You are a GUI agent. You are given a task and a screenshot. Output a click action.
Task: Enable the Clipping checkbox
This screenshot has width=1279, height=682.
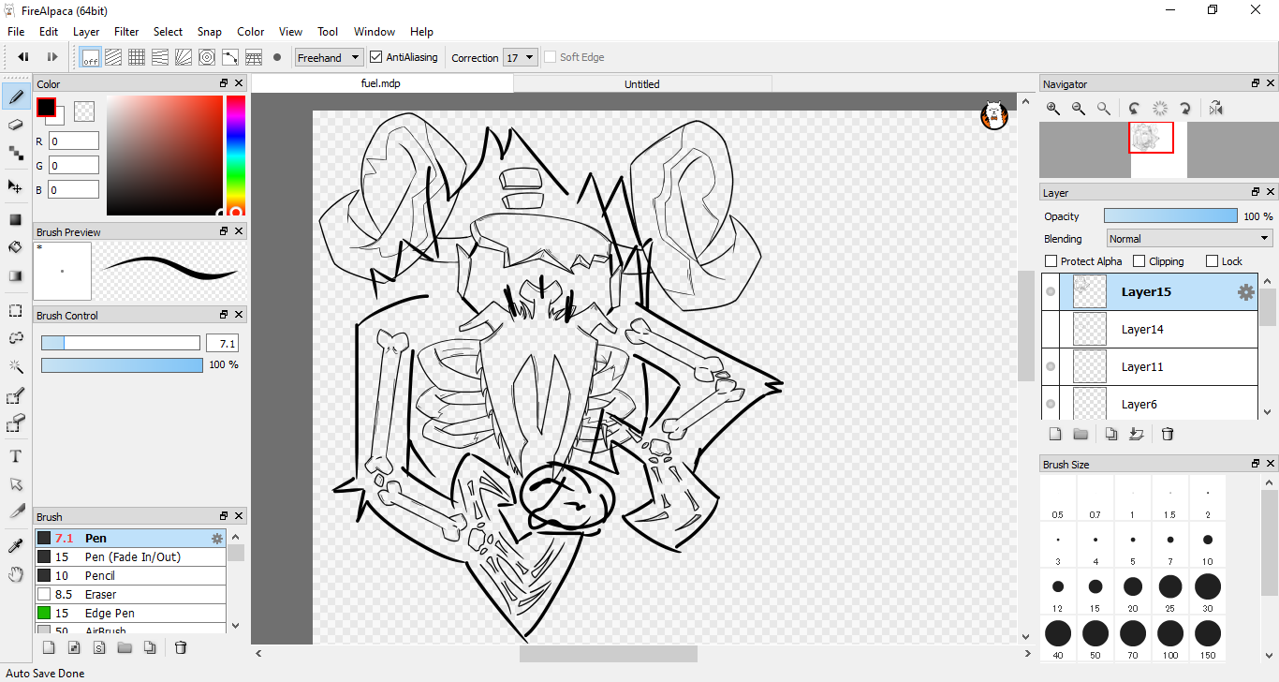coord(1139,261)
